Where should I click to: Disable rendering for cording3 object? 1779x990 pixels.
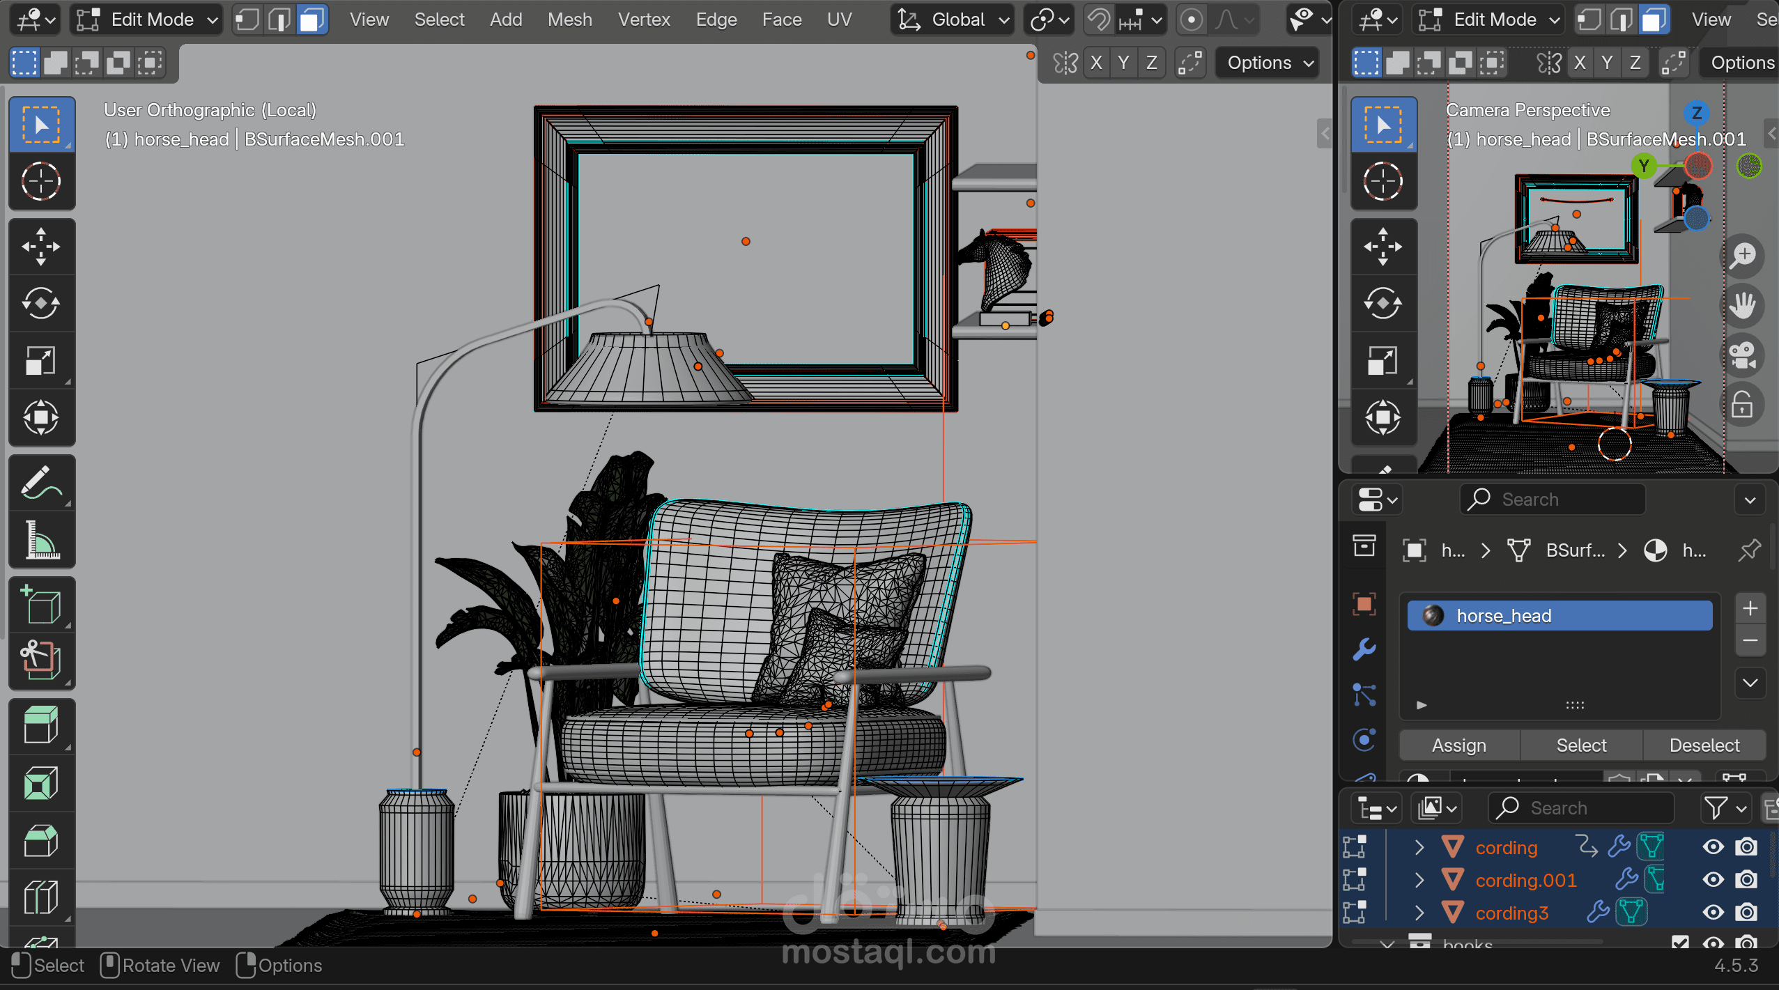pyautogui.click(x=1746, y=912)
